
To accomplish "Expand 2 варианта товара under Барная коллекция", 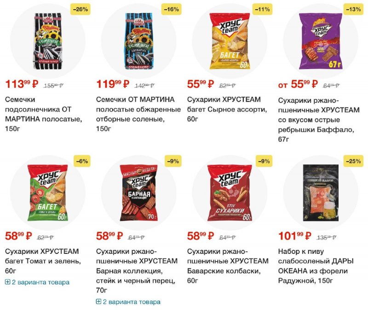I will tap(128, 302).
